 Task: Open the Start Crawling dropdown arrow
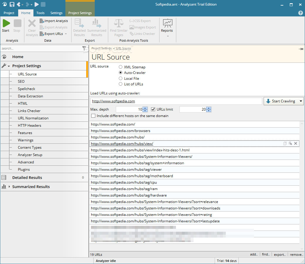click(x=301, y=101)
